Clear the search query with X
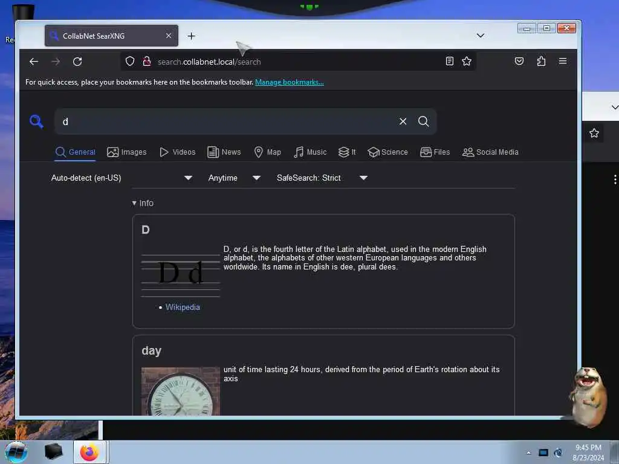Viewport: 619px width, 464px height. click(403, 121)
